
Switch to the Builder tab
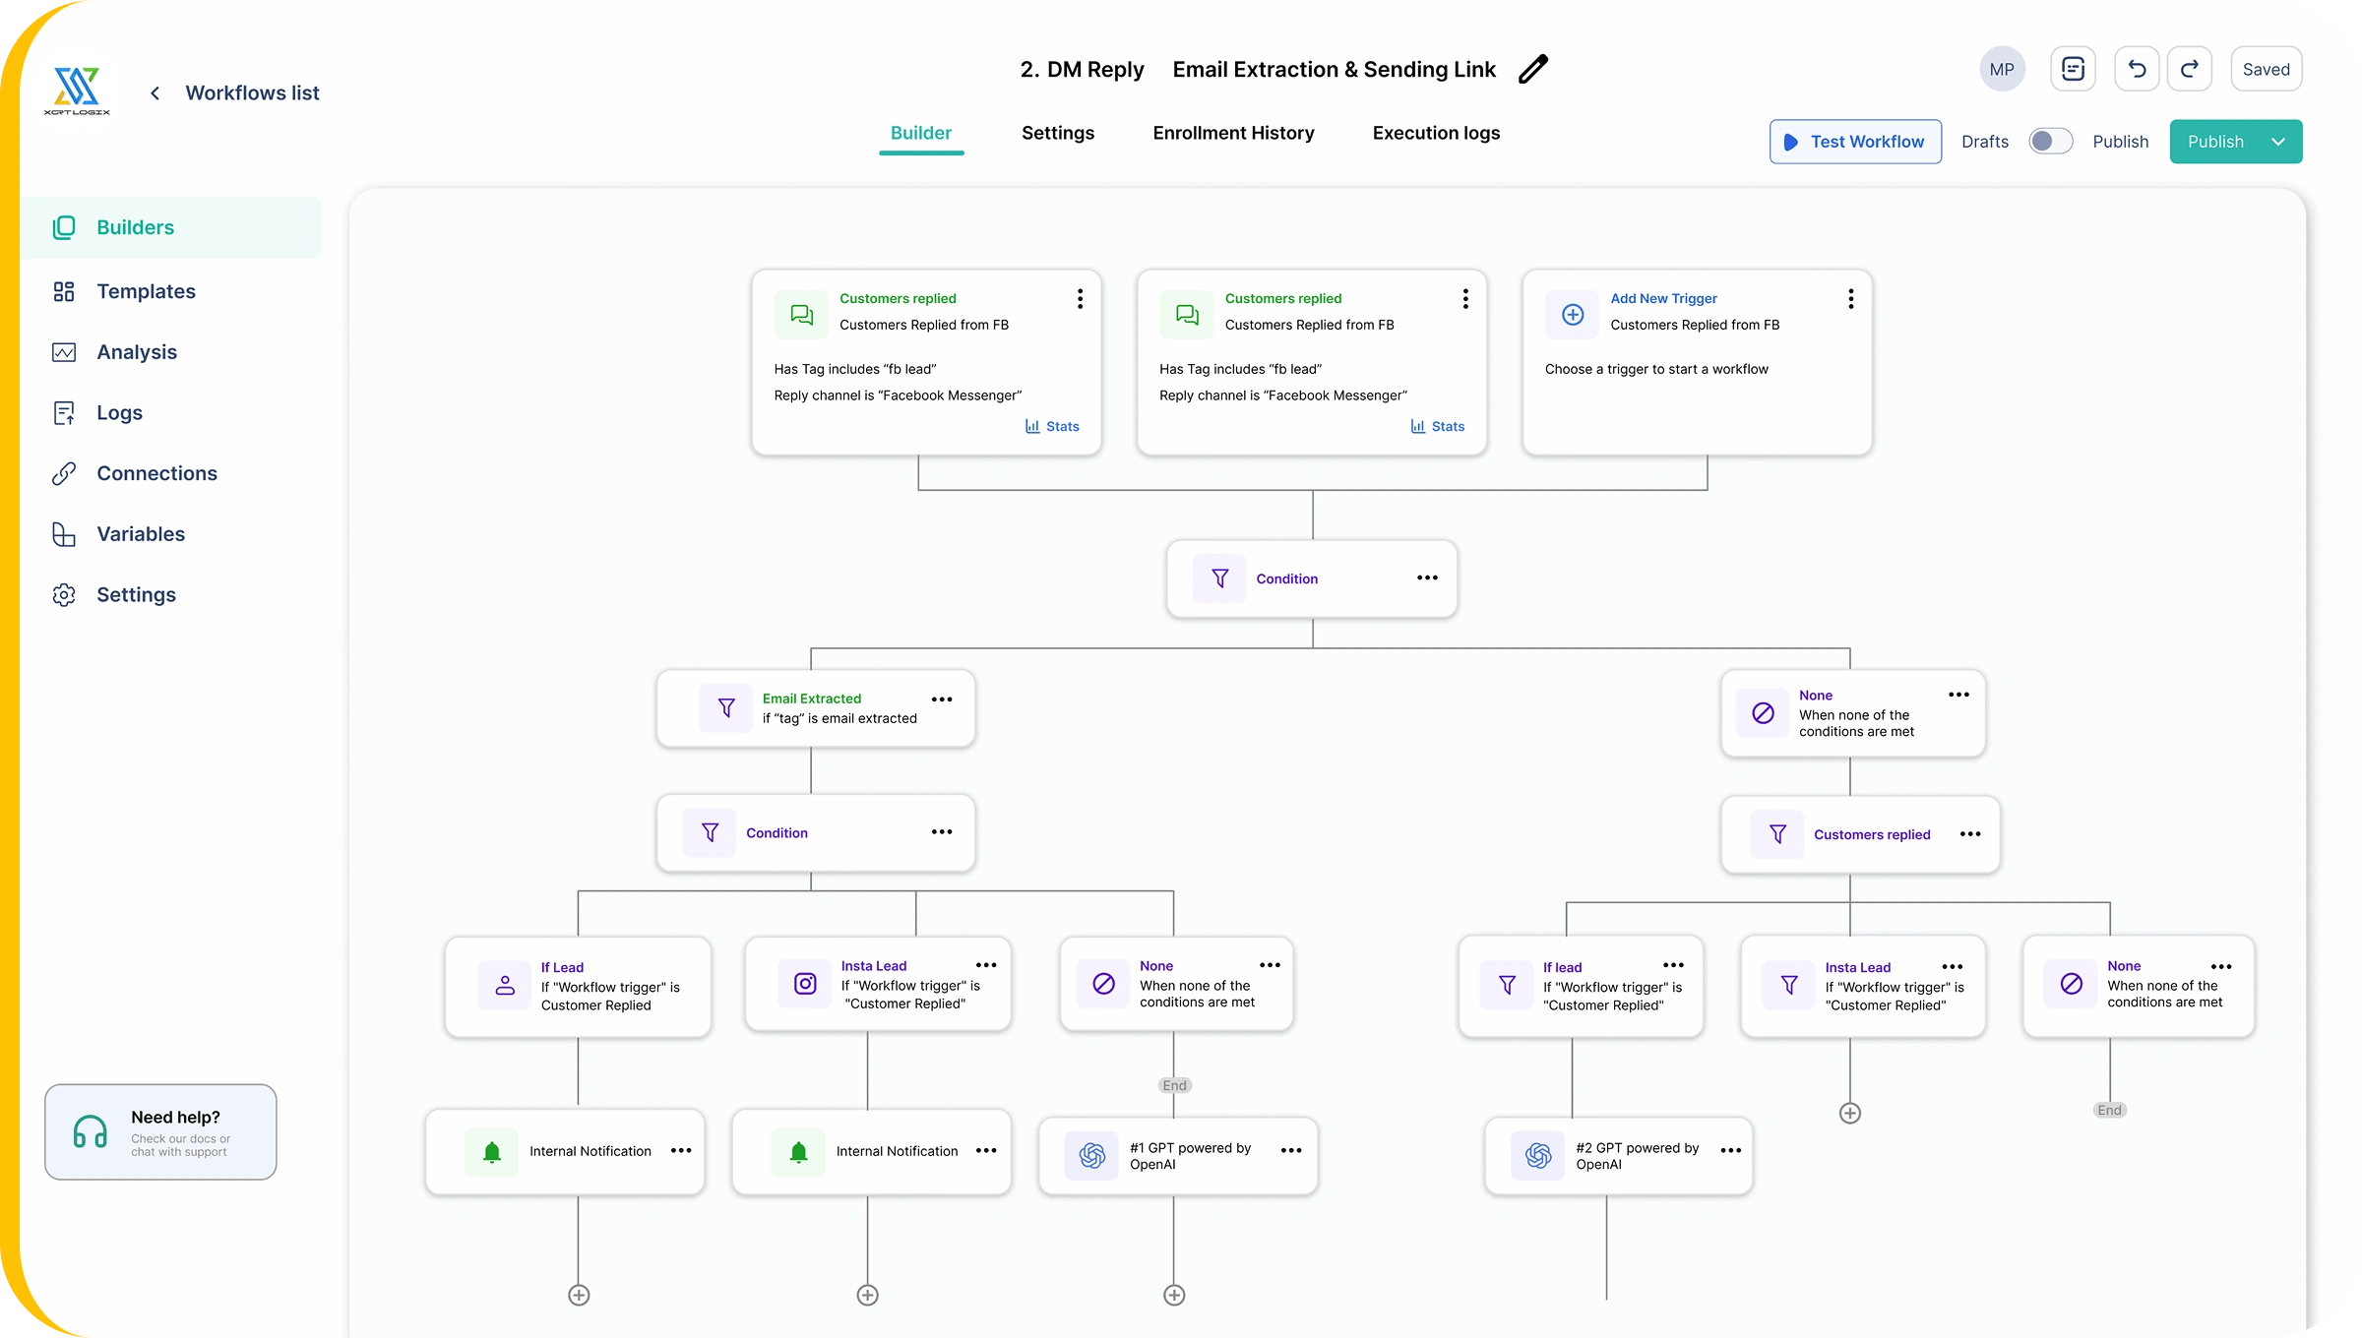[x=921, y=133]
